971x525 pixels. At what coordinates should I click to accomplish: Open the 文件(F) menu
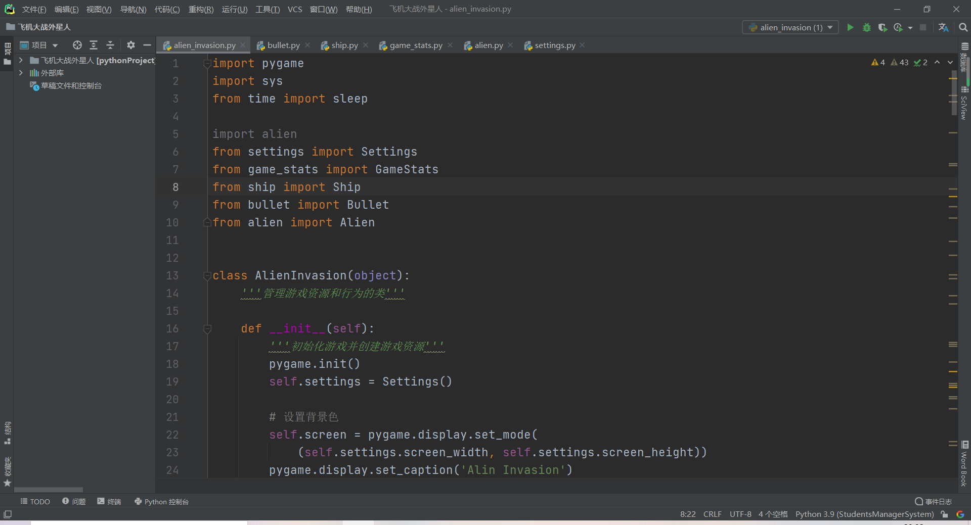click(x=34, y=9)
